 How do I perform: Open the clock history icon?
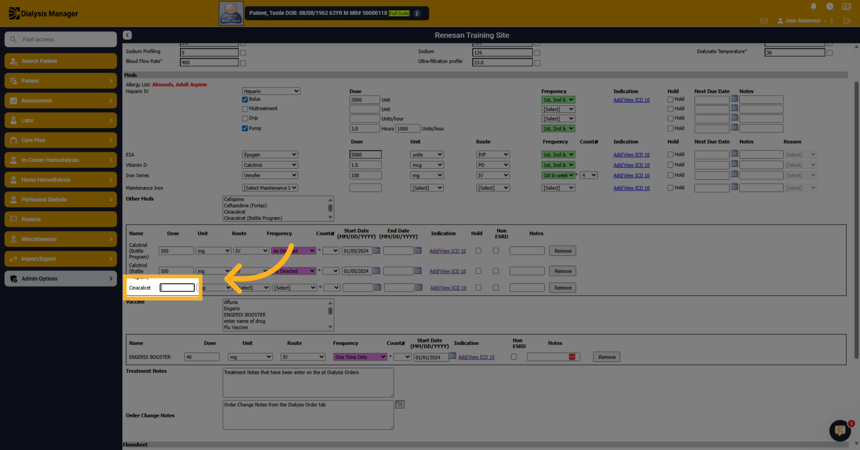(830, 6)
